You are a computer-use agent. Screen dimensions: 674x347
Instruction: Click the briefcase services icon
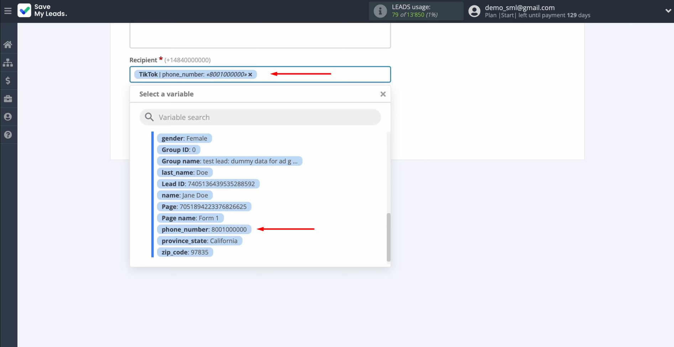(8, 99)
